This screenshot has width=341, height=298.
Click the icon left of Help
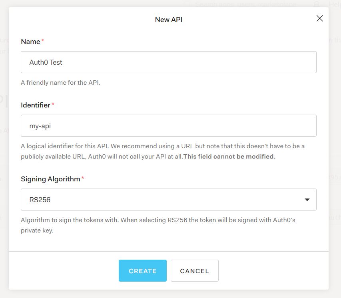tap(316, 4)
